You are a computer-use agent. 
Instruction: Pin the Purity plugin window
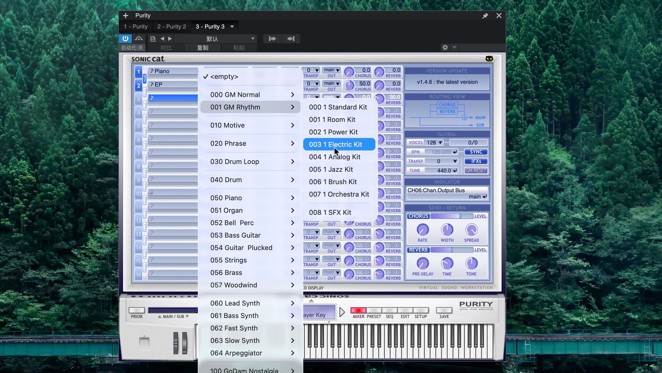[x=485, y=15]
